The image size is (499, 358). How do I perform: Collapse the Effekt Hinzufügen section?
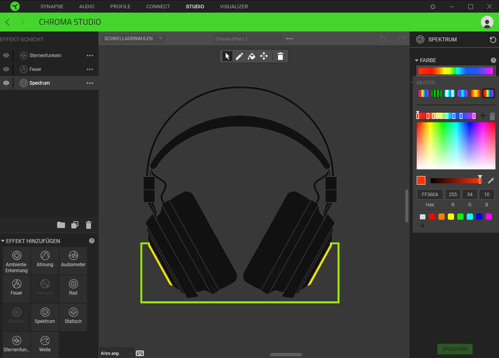point(3,241)
